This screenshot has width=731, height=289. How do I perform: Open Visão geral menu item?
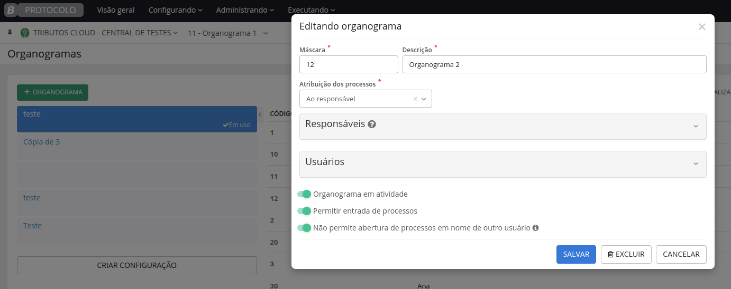[116, 10]
